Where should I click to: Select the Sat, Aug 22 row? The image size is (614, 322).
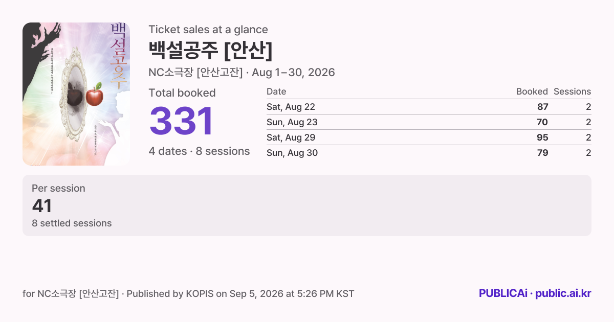[x=429, y=107]
